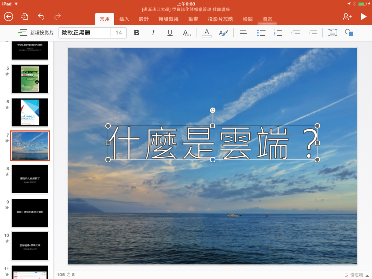Image resolution: width=372 pixels, height=279 pixels.
Task: Click the animation star under slide 9
Action: click(7, 208)
